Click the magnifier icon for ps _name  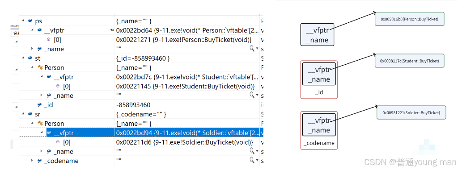(x=252, y=49)
